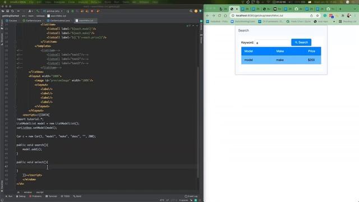Place cursor inside the select() method body
Viewport: 359px width, 202px height.
click(107, 167)
